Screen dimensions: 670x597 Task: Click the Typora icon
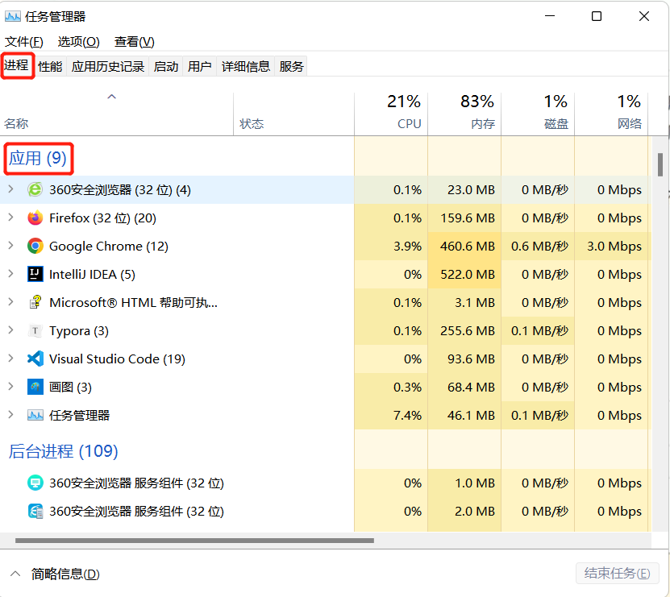click(35, 330)
